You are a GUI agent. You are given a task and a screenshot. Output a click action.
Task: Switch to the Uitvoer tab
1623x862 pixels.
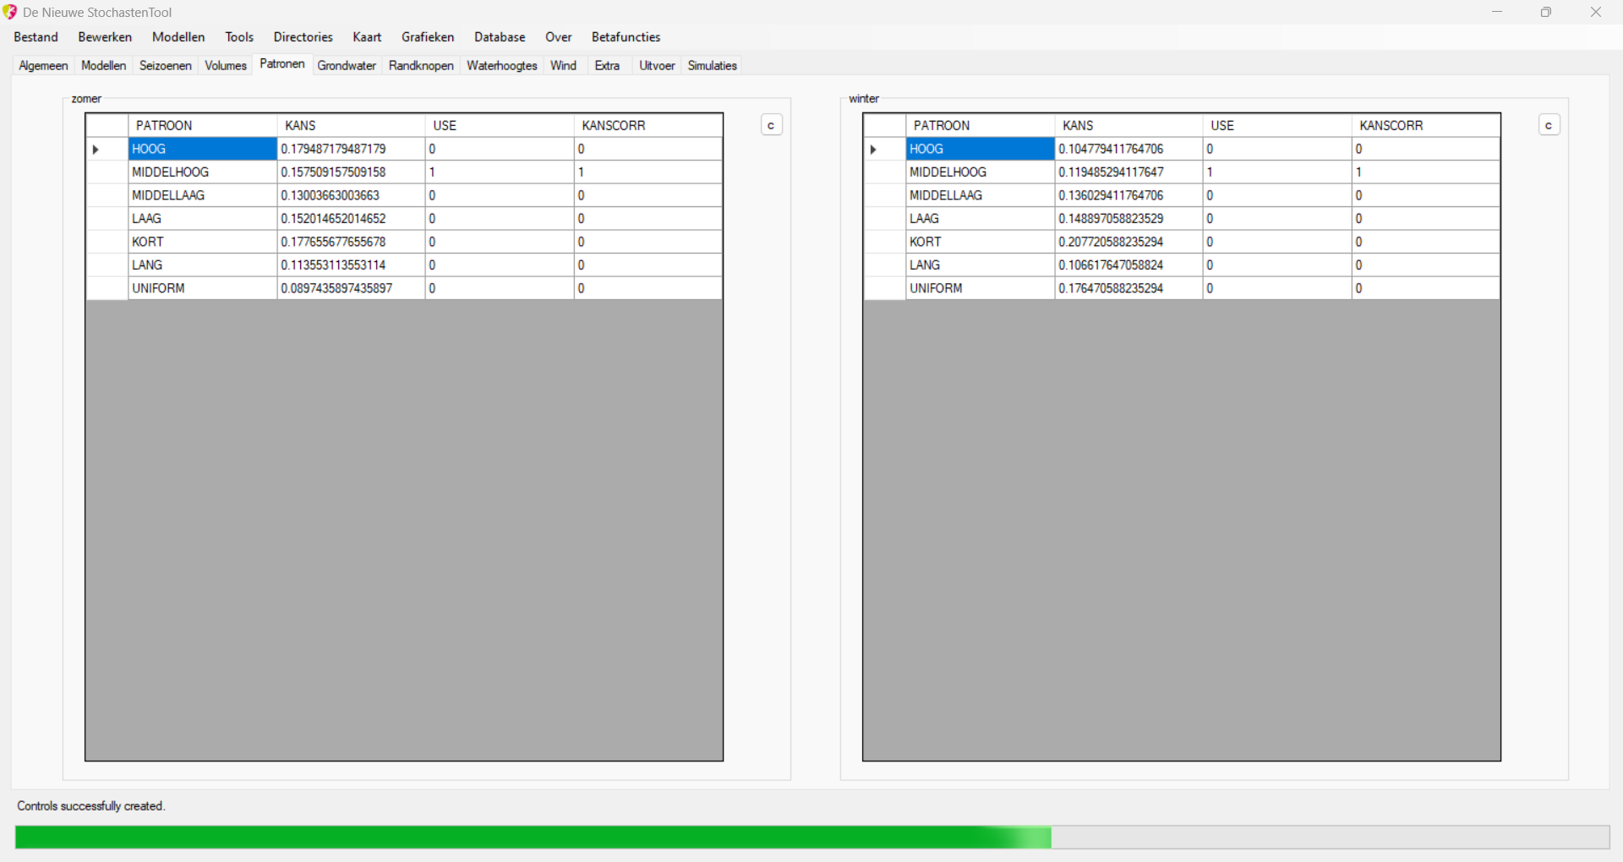point(657,66)
